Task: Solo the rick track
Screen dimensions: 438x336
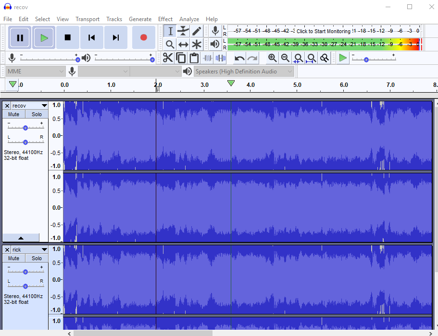Action: point(37,258)
